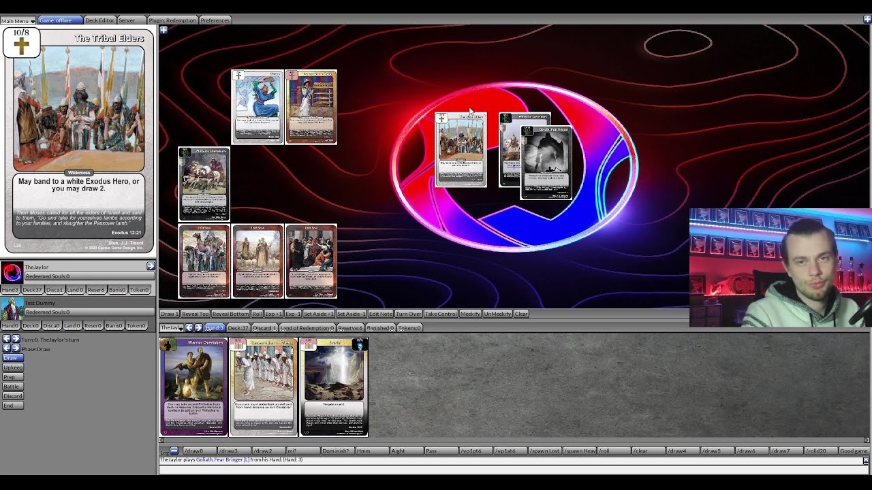Click TheJaylor's red-blue avatar icon

point(12,273)
